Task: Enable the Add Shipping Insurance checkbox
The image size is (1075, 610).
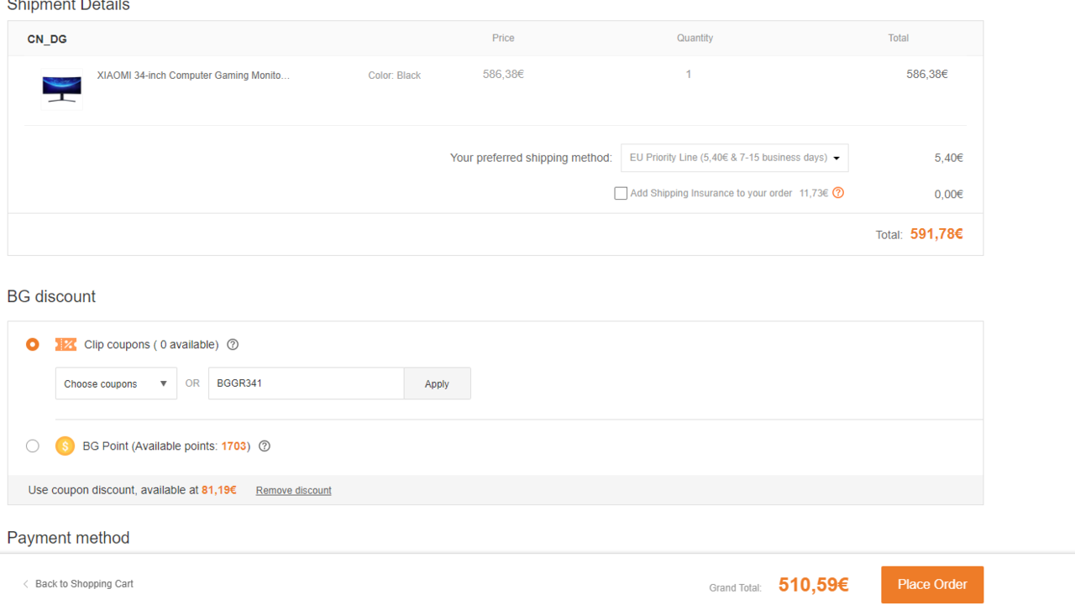Action: pos(621,194)
